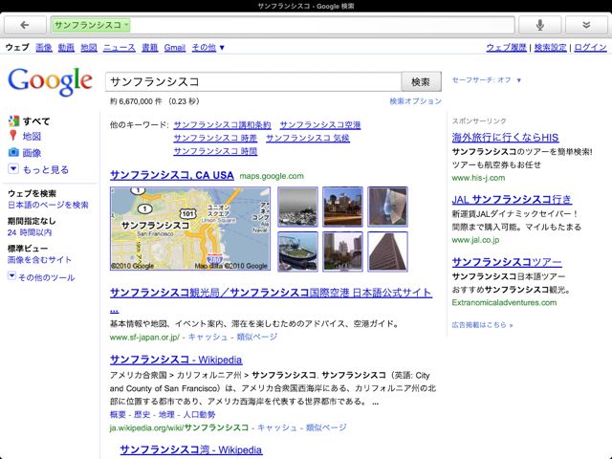The image size is (612, 459).
Task: Open the 画像 tab in top bar
Action: point(44,48)
